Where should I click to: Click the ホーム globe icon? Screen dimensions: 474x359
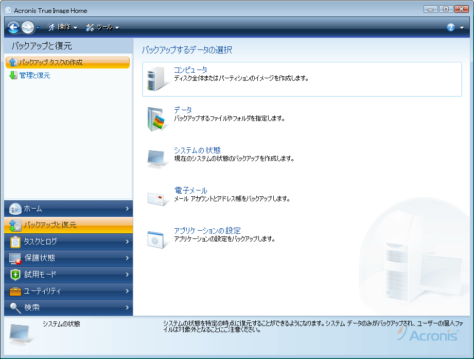click(x=15, y=209)
